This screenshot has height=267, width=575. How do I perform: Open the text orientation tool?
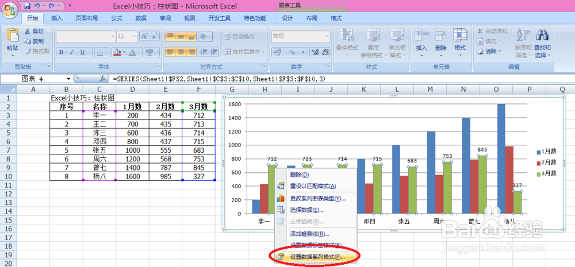click(x=205, y=36)
